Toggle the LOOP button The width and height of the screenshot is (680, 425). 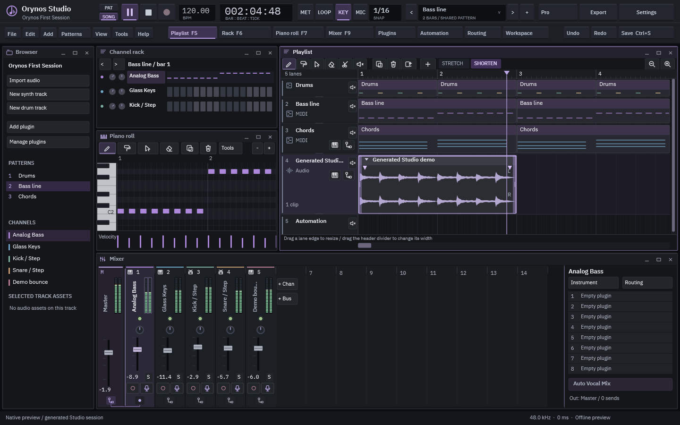click(x=324, y=12)
